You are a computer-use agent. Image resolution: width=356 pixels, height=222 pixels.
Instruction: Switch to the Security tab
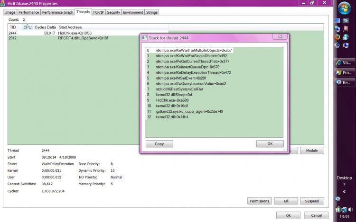coord(113,12)
